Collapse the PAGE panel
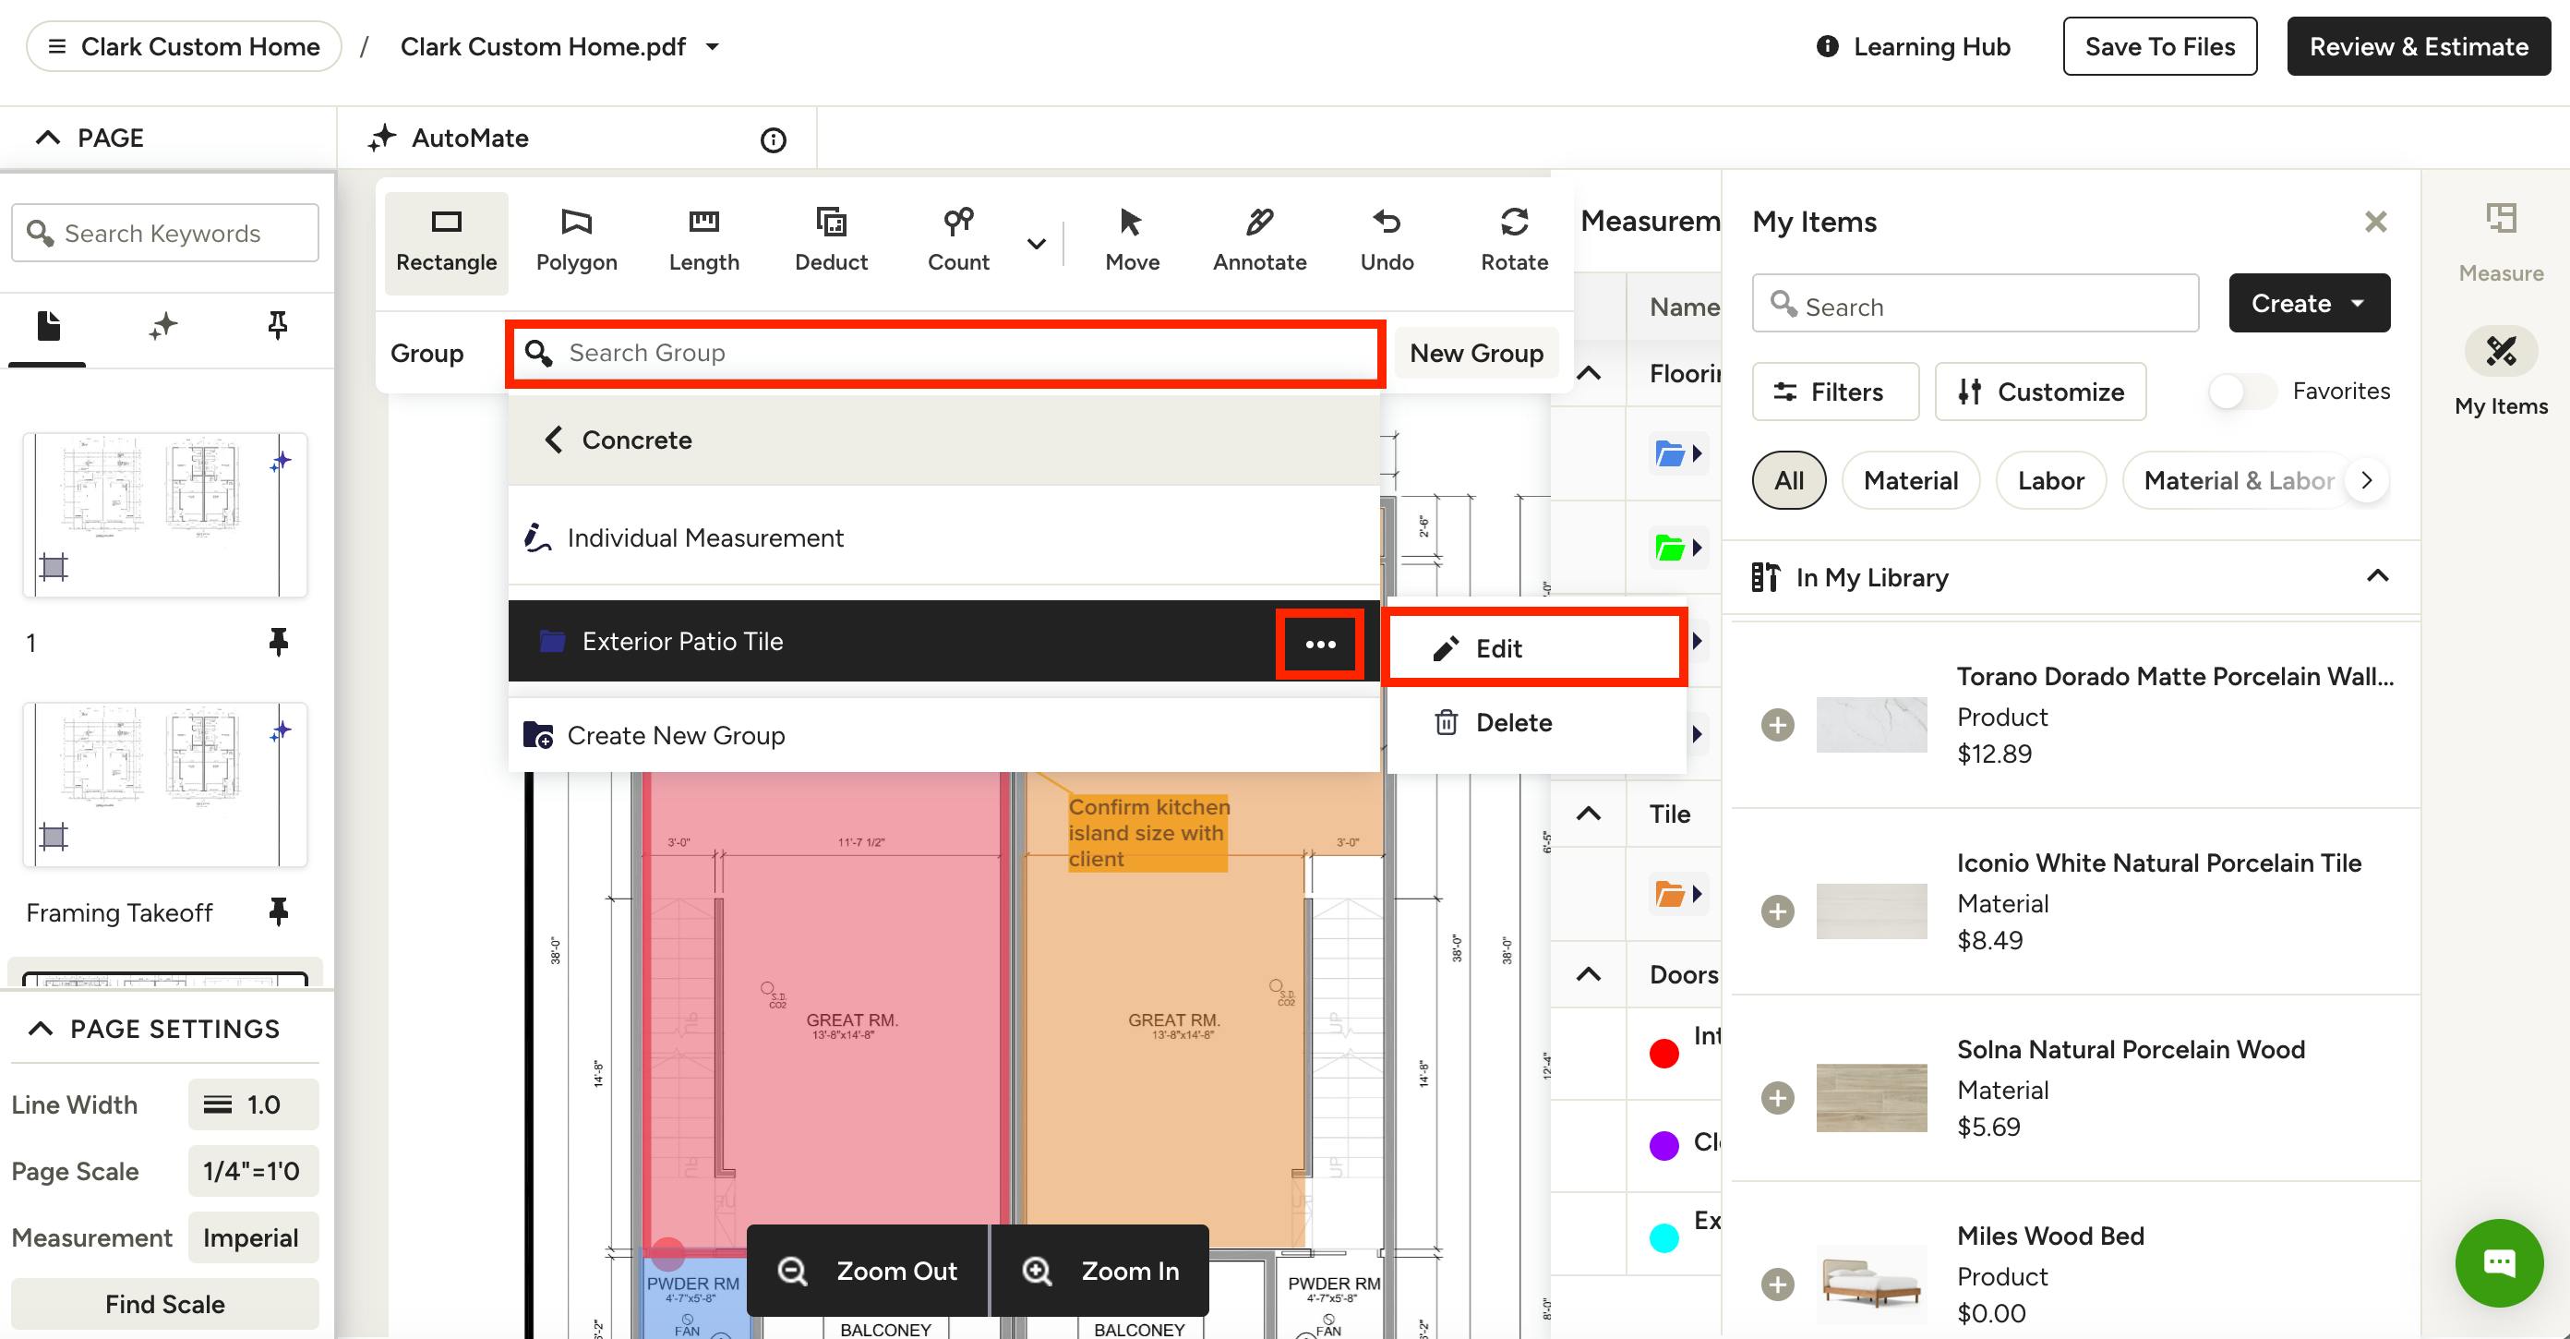Screen dimensions: 2570x1339 tap(48, 138)
